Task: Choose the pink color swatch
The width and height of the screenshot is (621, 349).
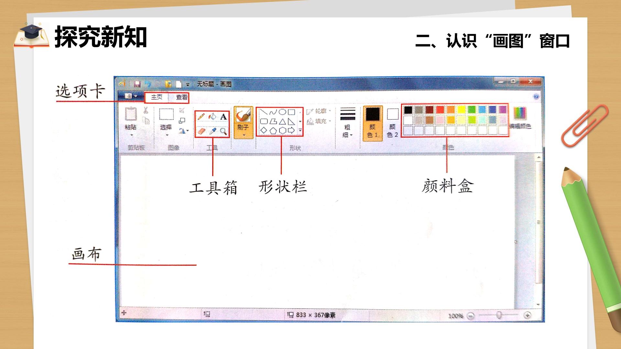Action: [x=440, y=120]
